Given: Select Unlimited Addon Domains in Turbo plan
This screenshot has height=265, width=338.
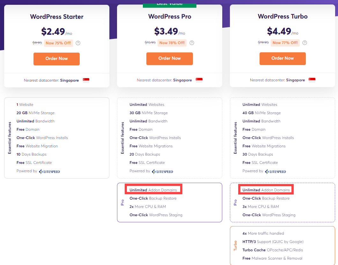Looking at the screenshot, I should coord(266,190).
